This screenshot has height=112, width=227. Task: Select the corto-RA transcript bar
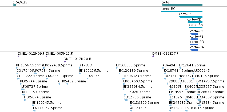pyautogui.click(x=196, y=27)
